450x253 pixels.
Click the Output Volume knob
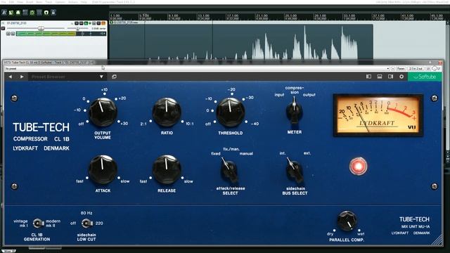click(103, 112)
